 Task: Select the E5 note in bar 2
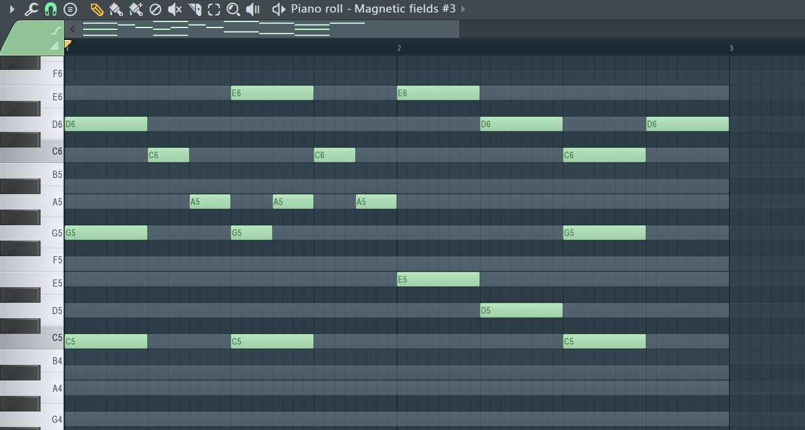pos(438,279)
